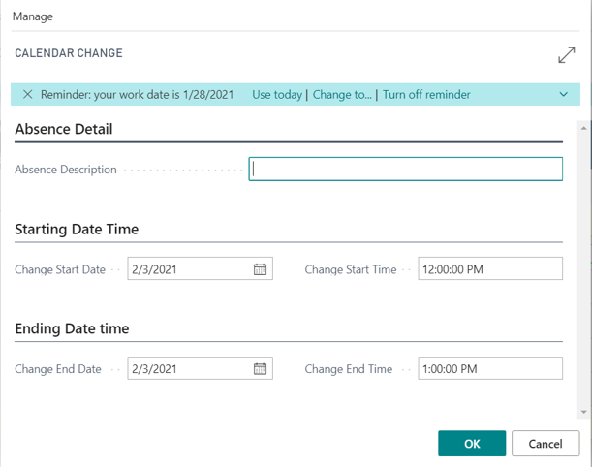Click the 'Use today' link
The height and width of the screenshot is (467, 592).
pyautogui.click(x=277, y=95)
